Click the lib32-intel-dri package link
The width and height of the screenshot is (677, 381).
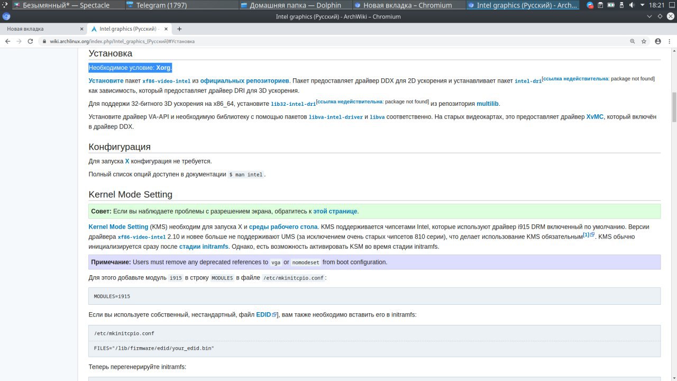[x=293, y=104]
